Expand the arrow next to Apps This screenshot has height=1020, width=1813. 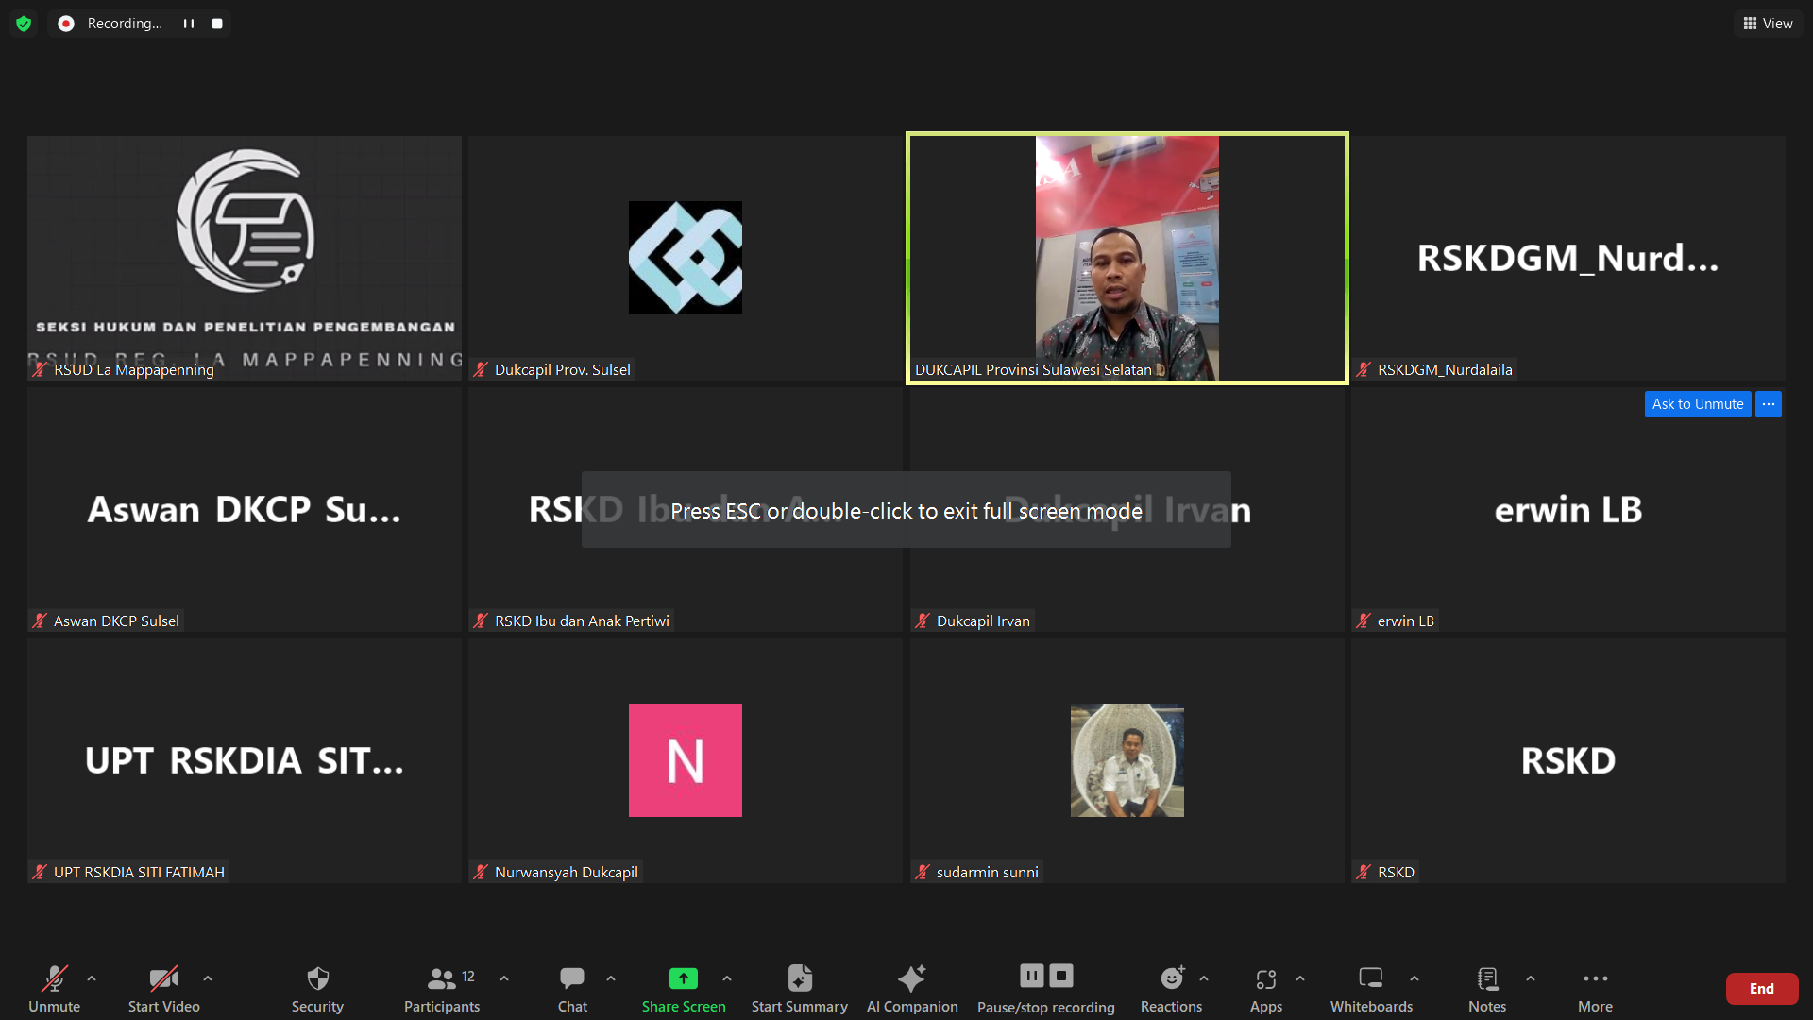(1300, 978)
